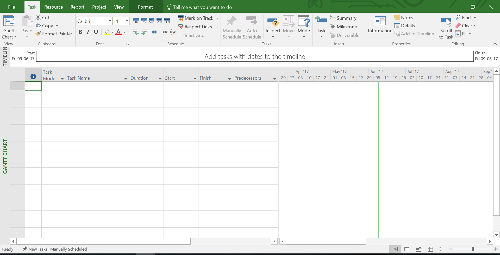Switch to the Resource ribbon tab

[53, 7]
